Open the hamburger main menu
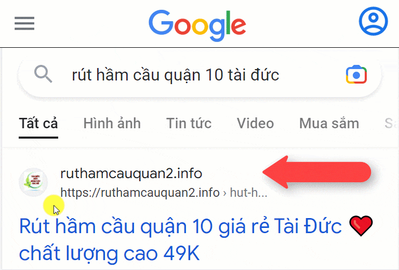Viewport: 399px width, 270px height. (x=24, y=23)
